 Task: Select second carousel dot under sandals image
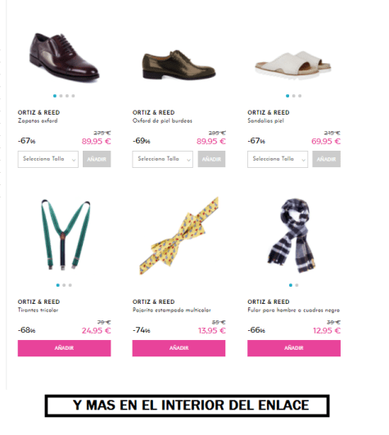(294, 96)
